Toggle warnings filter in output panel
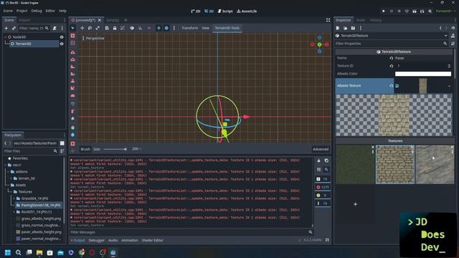Viewport: 459px width, 258px height. click(x=323, y=196)
